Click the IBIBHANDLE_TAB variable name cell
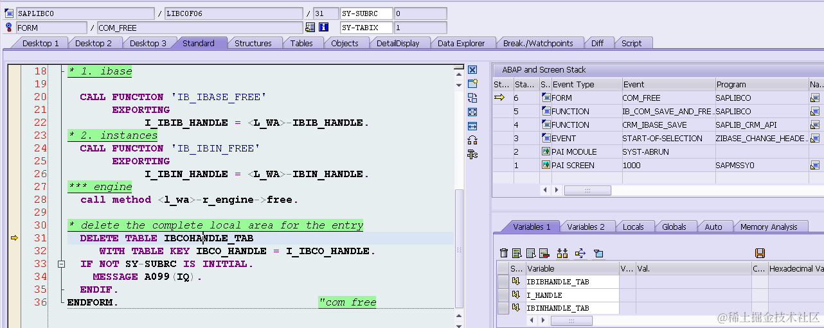Image resolution: width=824 pixels, height=328 pixels. point(572,282)
